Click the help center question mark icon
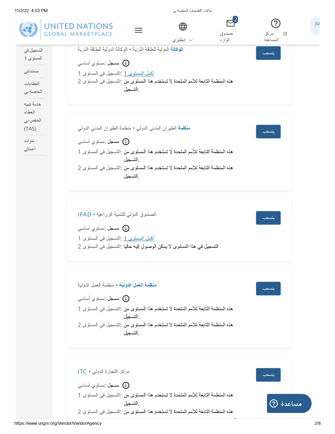The width and height of the screenshot is (335, 434). pos(276,23)
